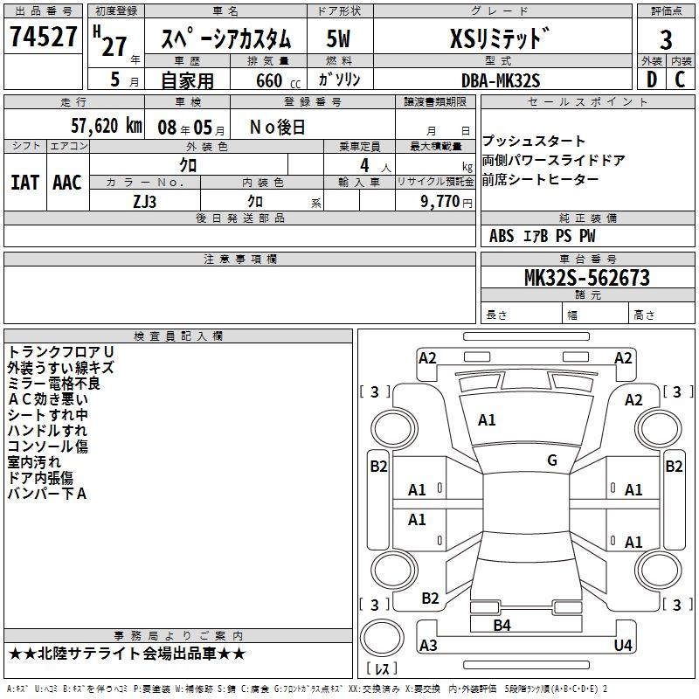Click the model type DBA-MK32S
699x699 pixels.
(x=501, y=80)
